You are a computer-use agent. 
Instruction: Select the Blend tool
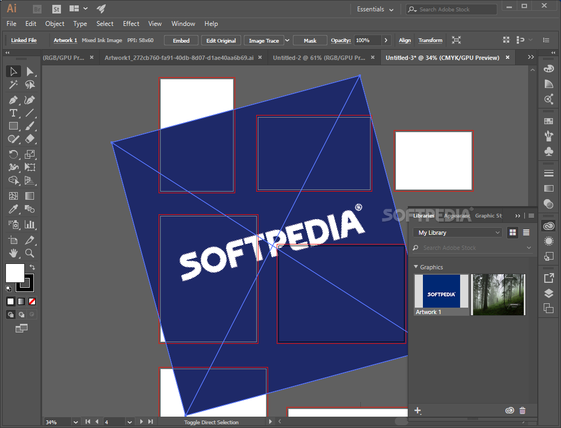tap(30, 209)
